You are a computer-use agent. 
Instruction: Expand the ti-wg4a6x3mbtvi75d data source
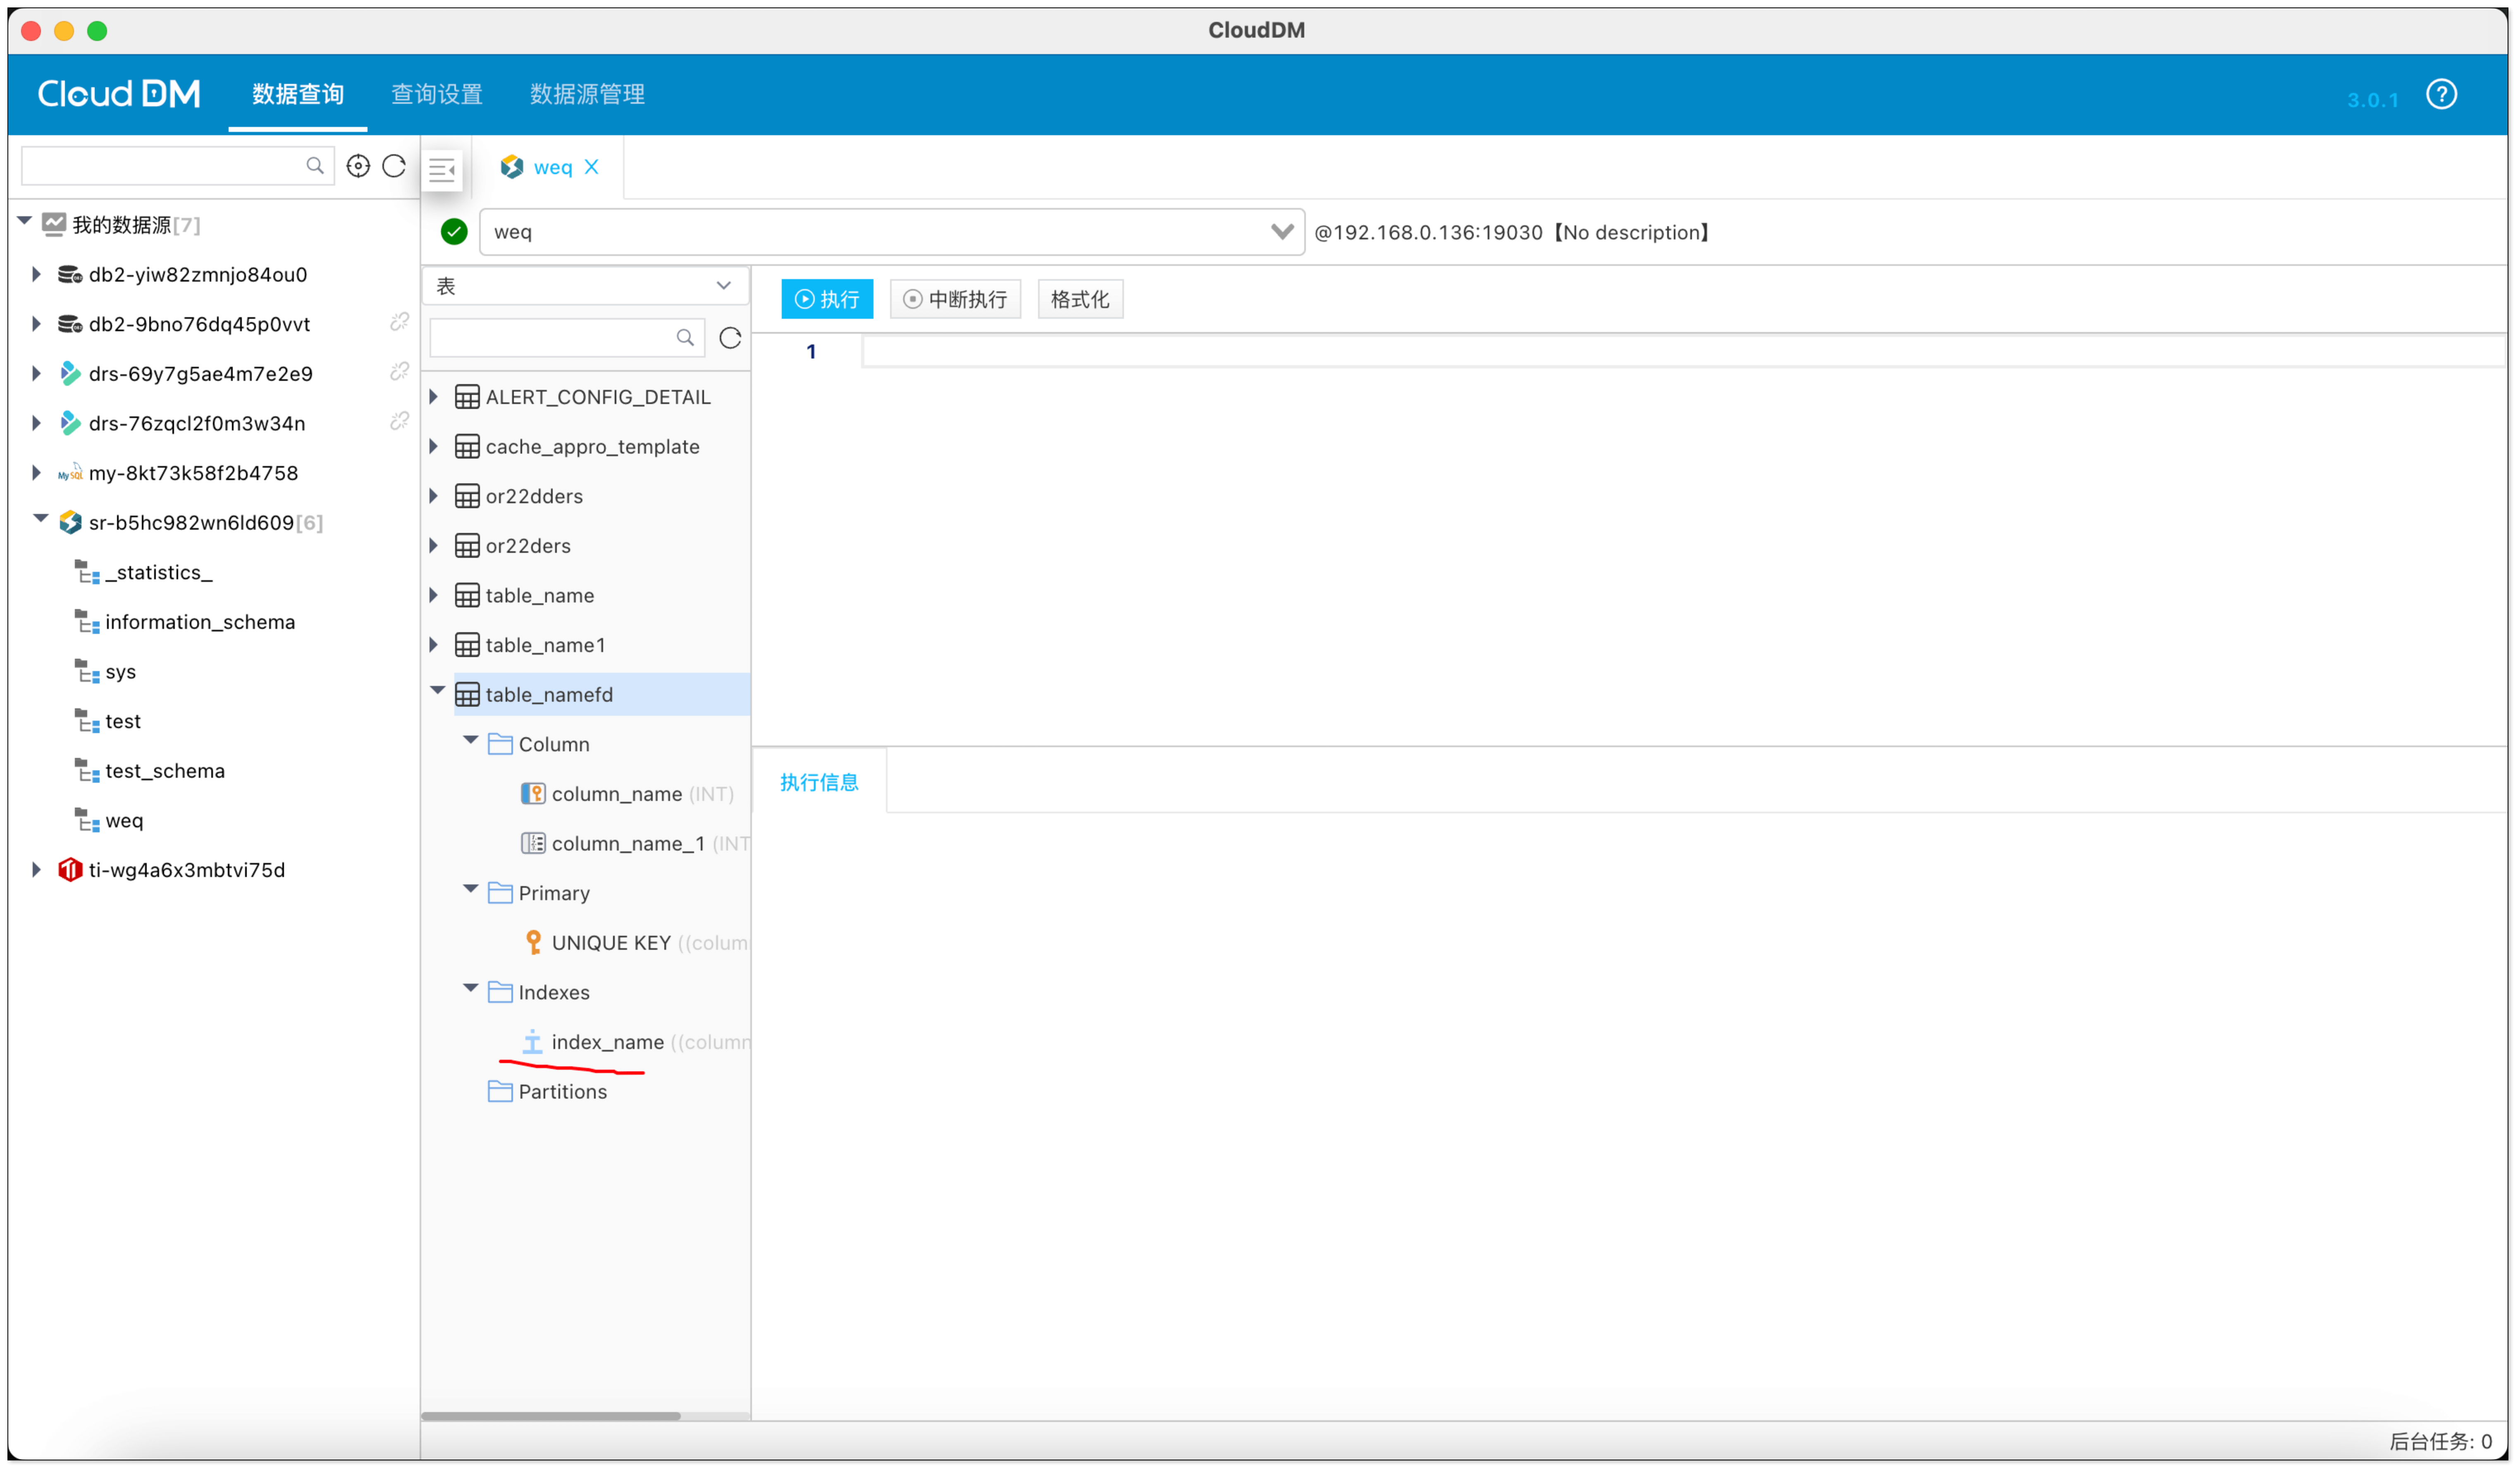36,870
